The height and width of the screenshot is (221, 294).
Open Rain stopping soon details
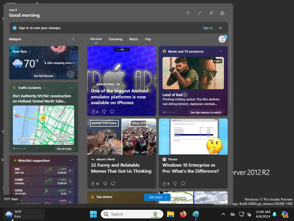click(x=59, y=63)
